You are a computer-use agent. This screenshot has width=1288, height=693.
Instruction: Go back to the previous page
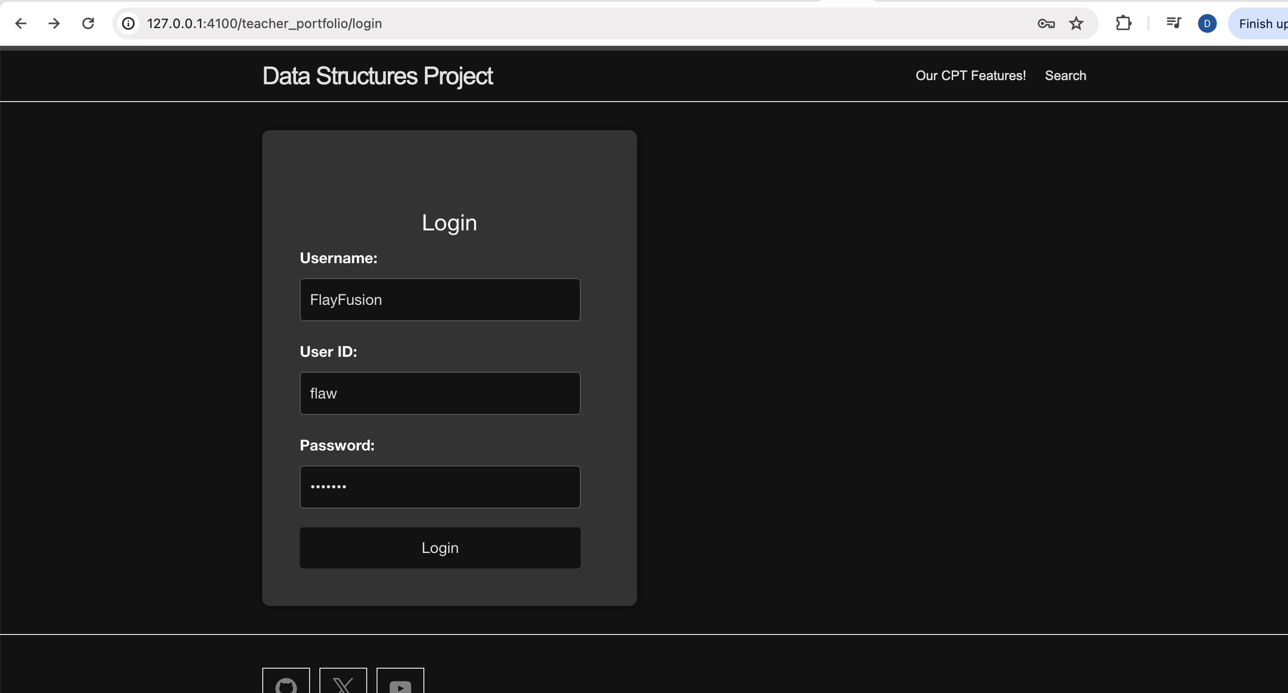pyautogui.click(x=21, y=23)
